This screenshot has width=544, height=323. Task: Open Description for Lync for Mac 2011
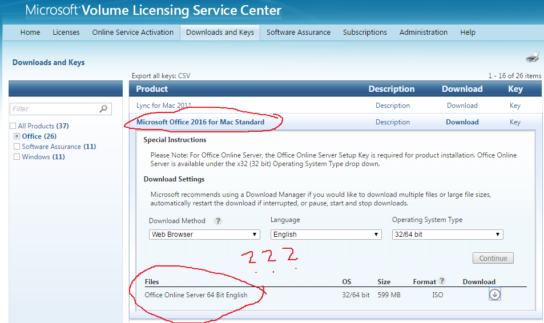click(x=393, y=106)
